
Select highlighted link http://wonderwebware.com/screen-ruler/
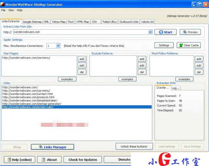pyautogui.click(x=77, y=107)
